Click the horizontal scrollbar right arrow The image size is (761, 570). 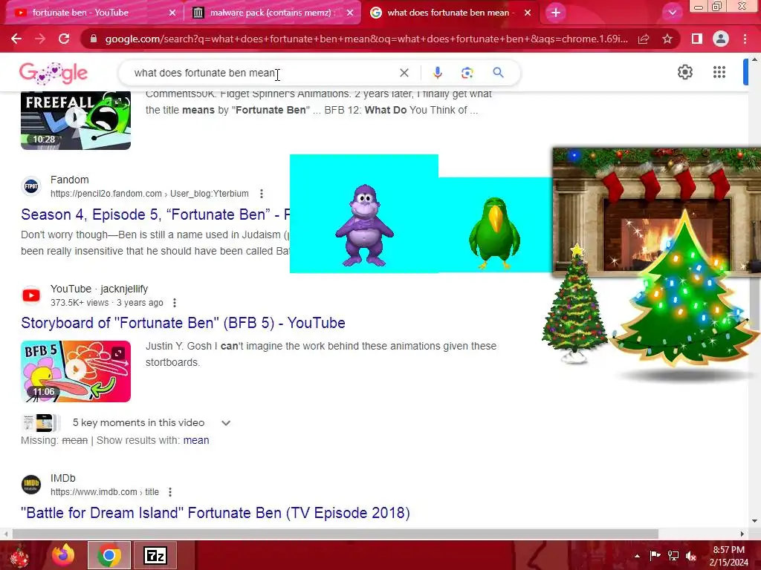[x=742, y=534]
